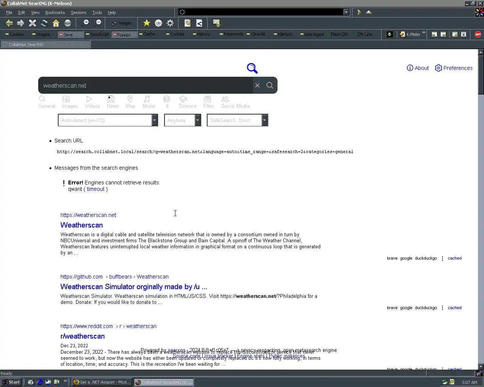Click the grey globe toolbar icon
Viewport: 484px width, 387px height.
68,23
